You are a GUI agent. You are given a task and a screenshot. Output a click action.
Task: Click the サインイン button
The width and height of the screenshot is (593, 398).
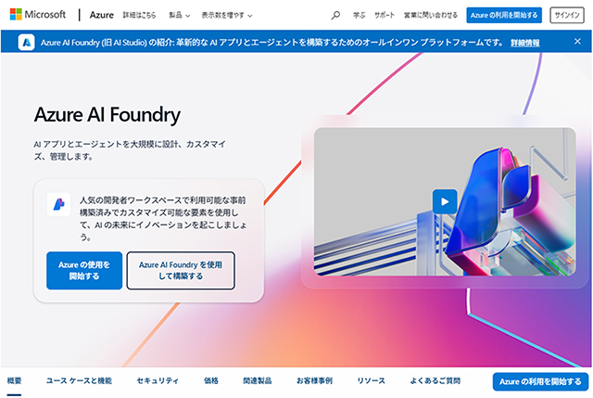(567, 15)
